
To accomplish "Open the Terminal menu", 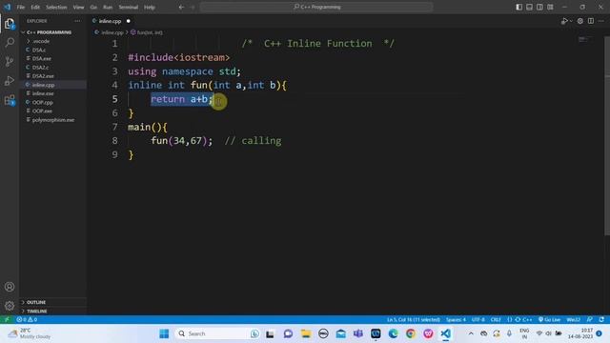I will point(129,7).
